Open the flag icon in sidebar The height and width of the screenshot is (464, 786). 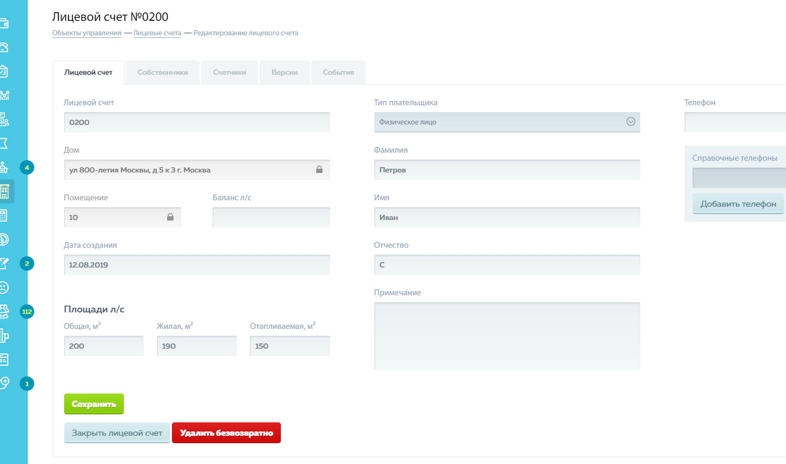4,143
